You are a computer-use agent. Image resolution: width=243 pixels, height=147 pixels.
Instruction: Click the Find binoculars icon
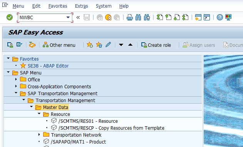point(138,17)
